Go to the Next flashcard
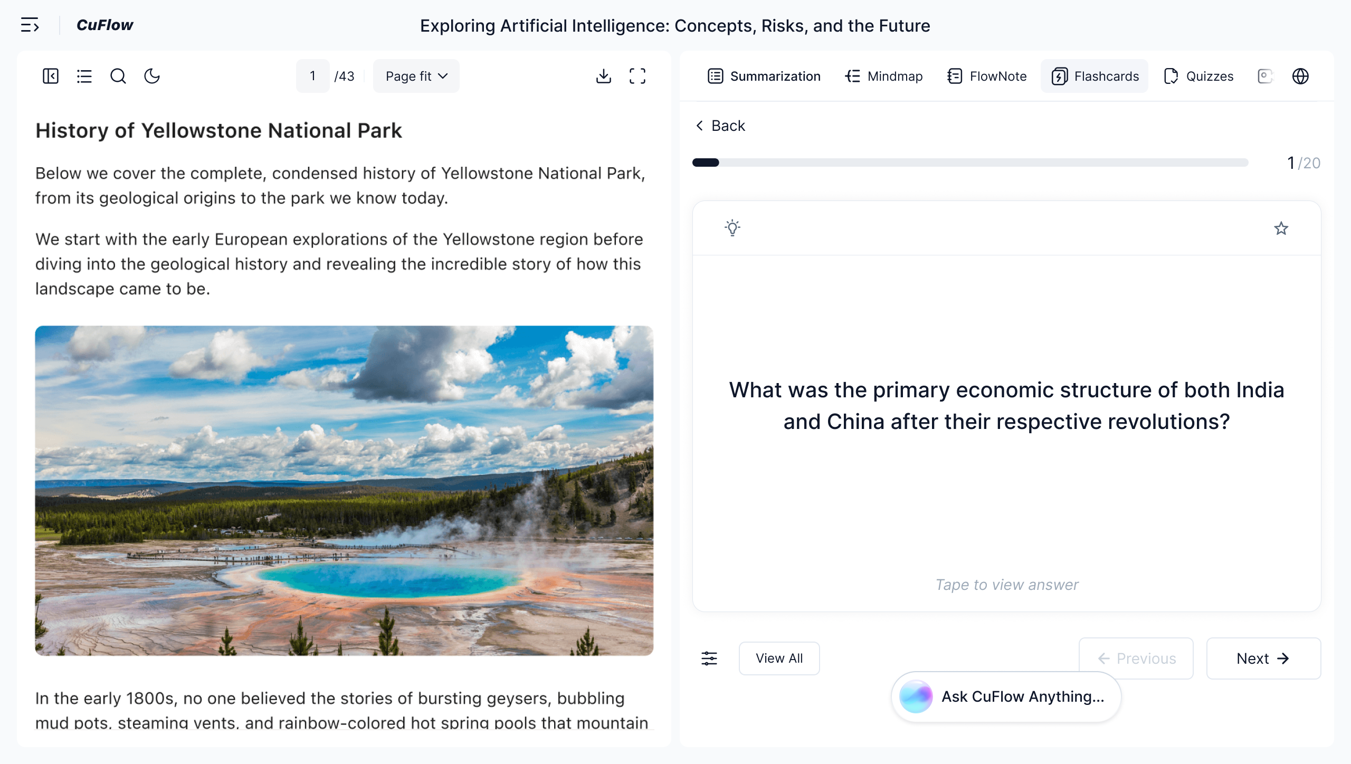1351x764 pixels. (1263, 658)
